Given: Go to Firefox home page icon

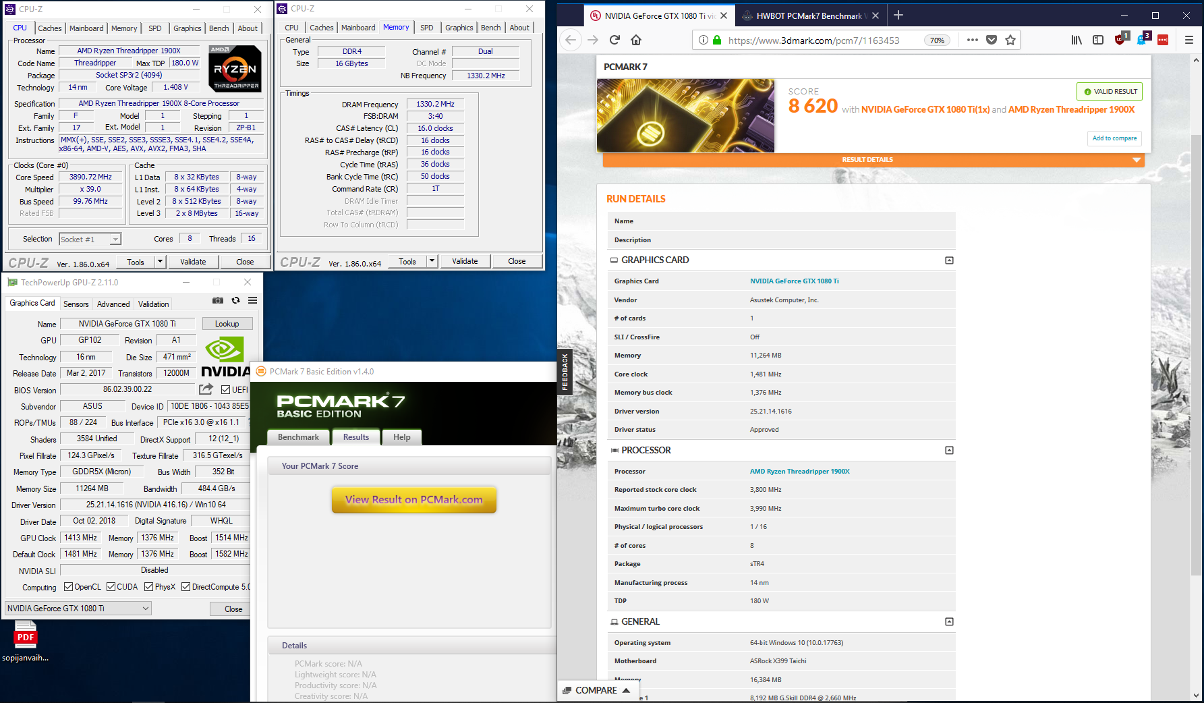Looking at the screenshot, I should [636, 40].
